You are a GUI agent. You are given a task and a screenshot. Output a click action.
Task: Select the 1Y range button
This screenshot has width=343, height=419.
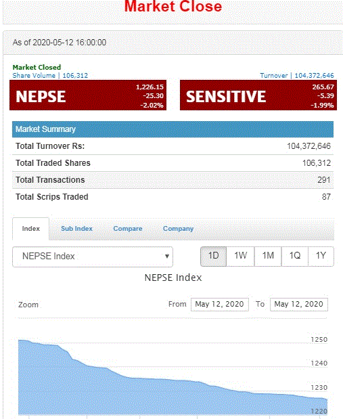coord(321,256)
